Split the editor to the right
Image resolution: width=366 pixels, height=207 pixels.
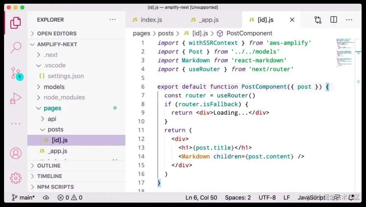coord(333,20)
